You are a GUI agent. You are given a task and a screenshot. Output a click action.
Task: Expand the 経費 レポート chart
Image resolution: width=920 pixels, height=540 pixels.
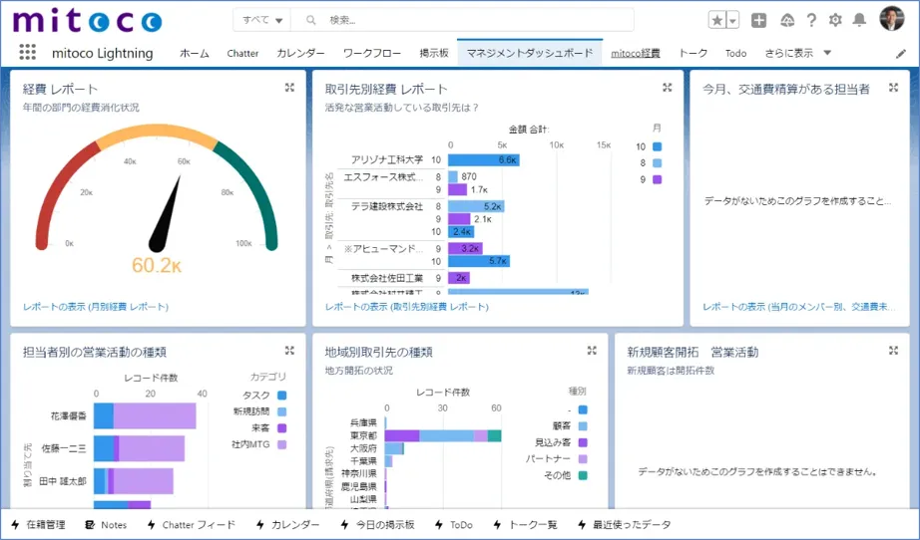(x=289, y=88)
